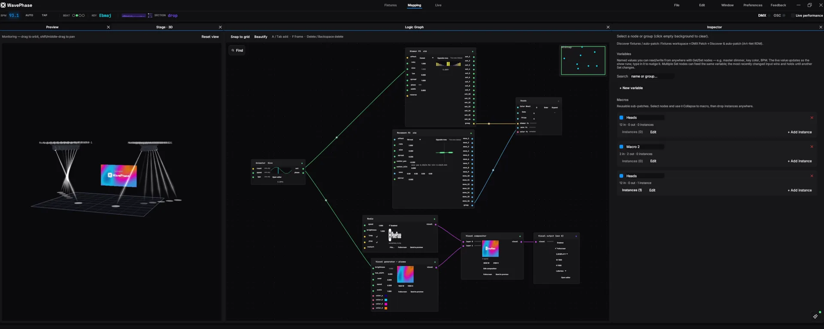This screenshot has width=824, height=329.
Task: Click the Heads node dimmer fx input port
Action: pyautogui.click(x=518, y=123)
